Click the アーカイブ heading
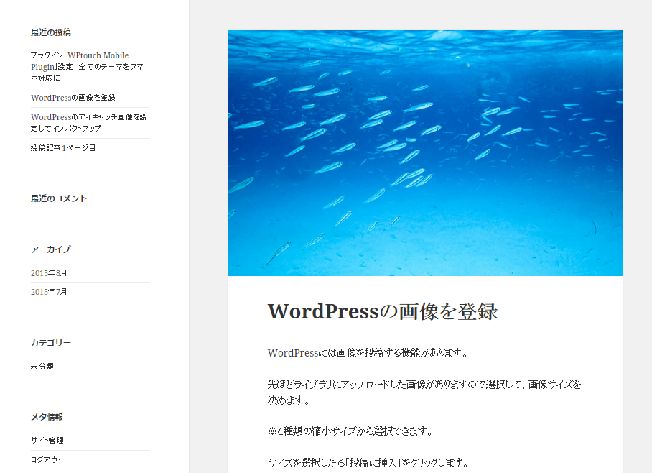652x473 pixels. tap(51, 249)
